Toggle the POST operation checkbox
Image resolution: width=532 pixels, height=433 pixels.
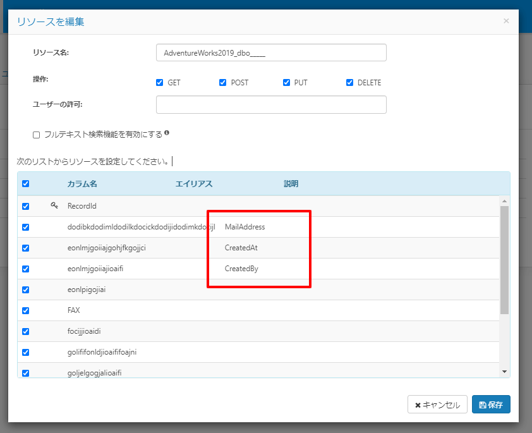click(x=222, y=82)
